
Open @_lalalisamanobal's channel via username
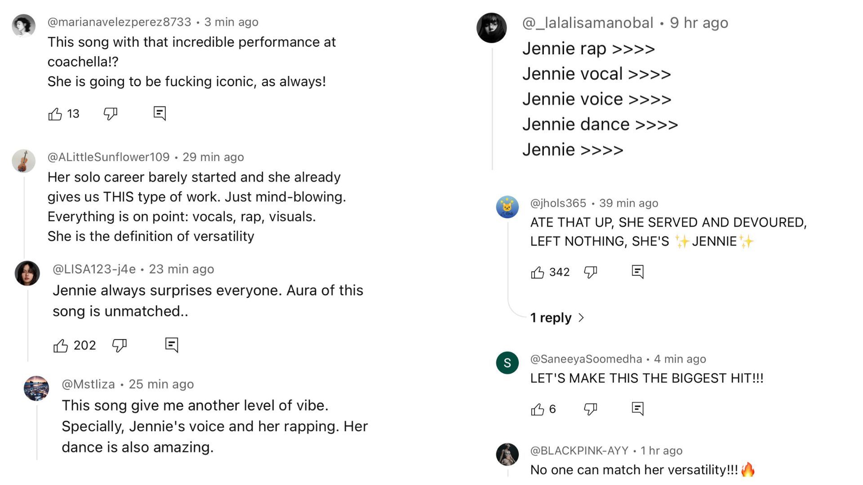coord(587,23)
